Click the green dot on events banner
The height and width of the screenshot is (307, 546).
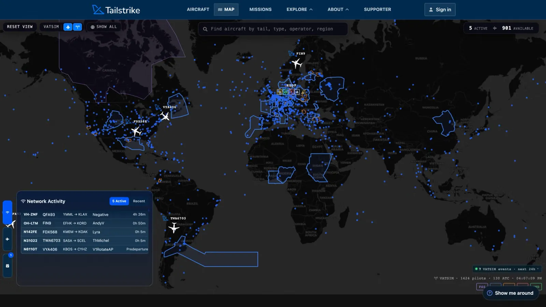pyautogui.click(x=476, y=269)
